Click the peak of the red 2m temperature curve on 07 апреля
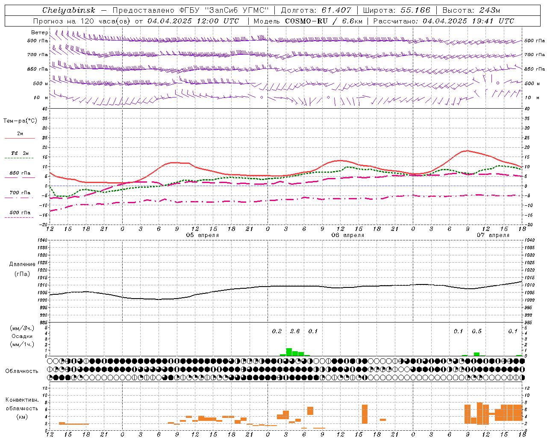The height and width of the screenshot is (438, 547). pyautogui.click(x=467, y=151)
